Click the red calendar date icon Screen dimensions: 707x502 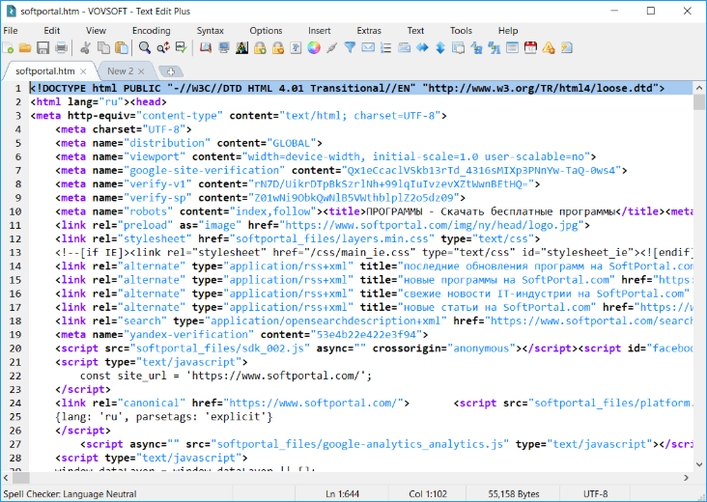tap(530, 47)
